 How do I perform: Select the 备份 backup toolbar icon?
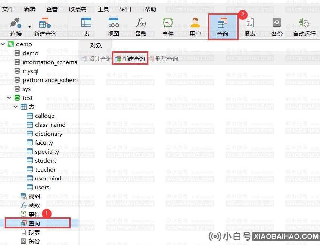click(x=277, y=27)
